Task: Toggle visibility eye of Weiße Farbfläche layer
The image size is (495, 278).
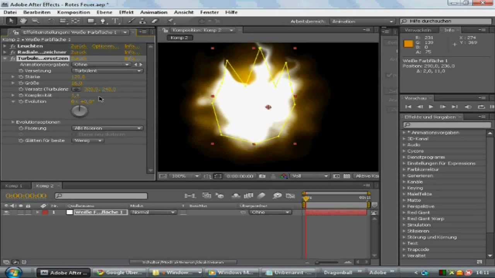Action: coord(6,212)
